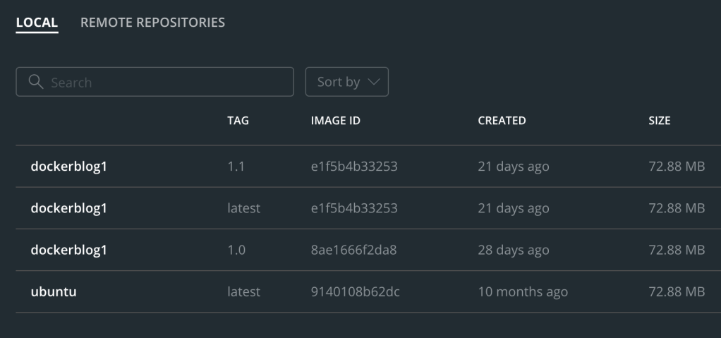Click the 72.88 MB size of ubuntu
The image size is (721, 338).
pyautogui.click(x=677, y=291)
